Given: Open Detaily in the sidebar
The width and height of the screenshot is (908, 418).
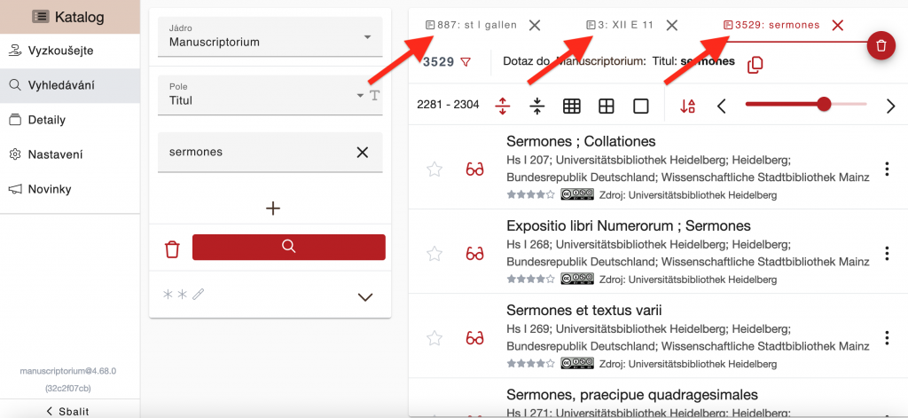Looking at the screenshot, I should pos(47,120).
